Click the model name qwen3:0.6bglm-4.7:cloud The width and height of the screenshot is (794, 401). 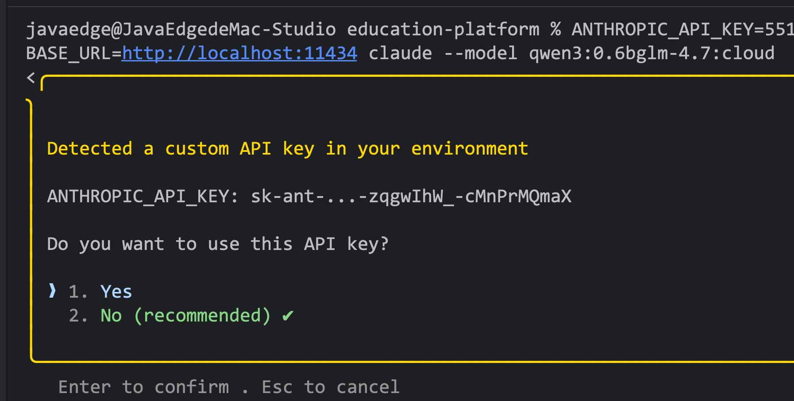point(651,53)
